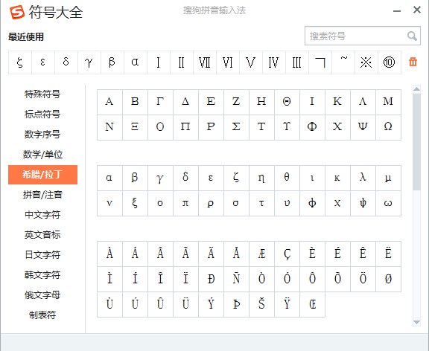Insert the Ñ character
The image size is (429, 351).
point(236,279)
